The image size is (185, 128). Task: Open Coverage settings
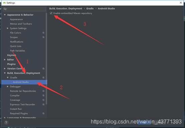pos(15,100)
